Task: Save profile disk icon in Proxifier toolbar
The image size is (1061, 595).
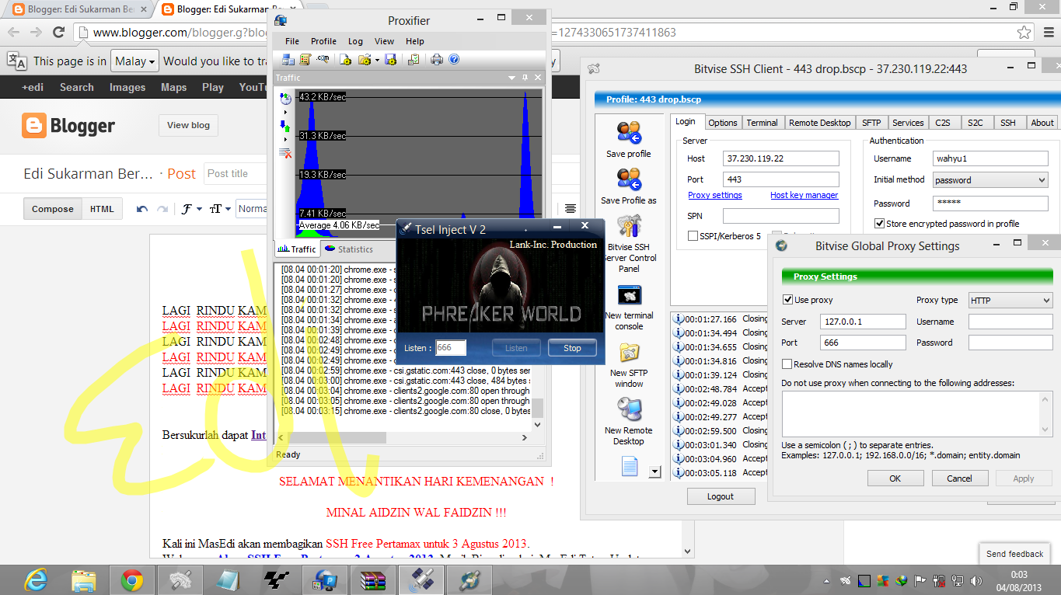Action: coord(391,60)
